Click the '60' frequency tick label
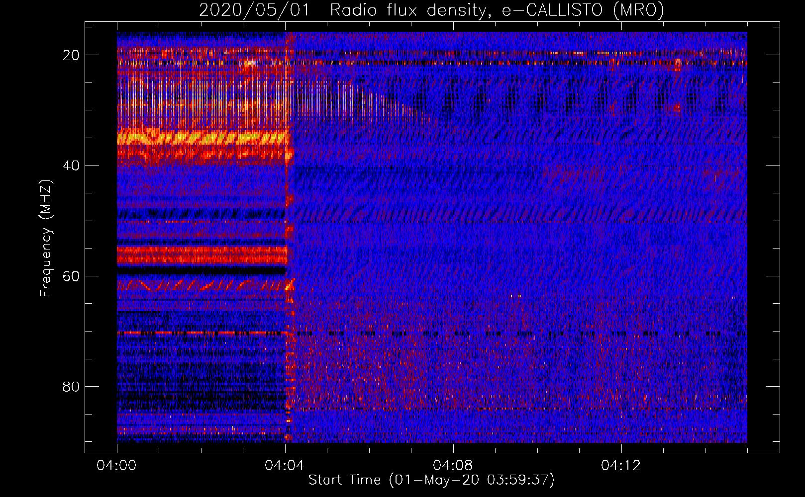The width and height of the screenshot is (805, 497). tap(72, 276)
